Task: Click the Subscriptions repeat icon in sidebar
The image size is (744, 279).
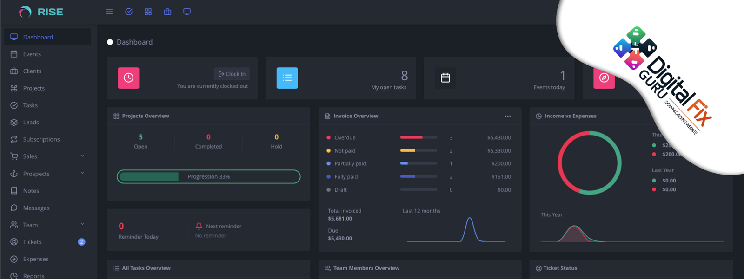Action: tap(14, 139)
